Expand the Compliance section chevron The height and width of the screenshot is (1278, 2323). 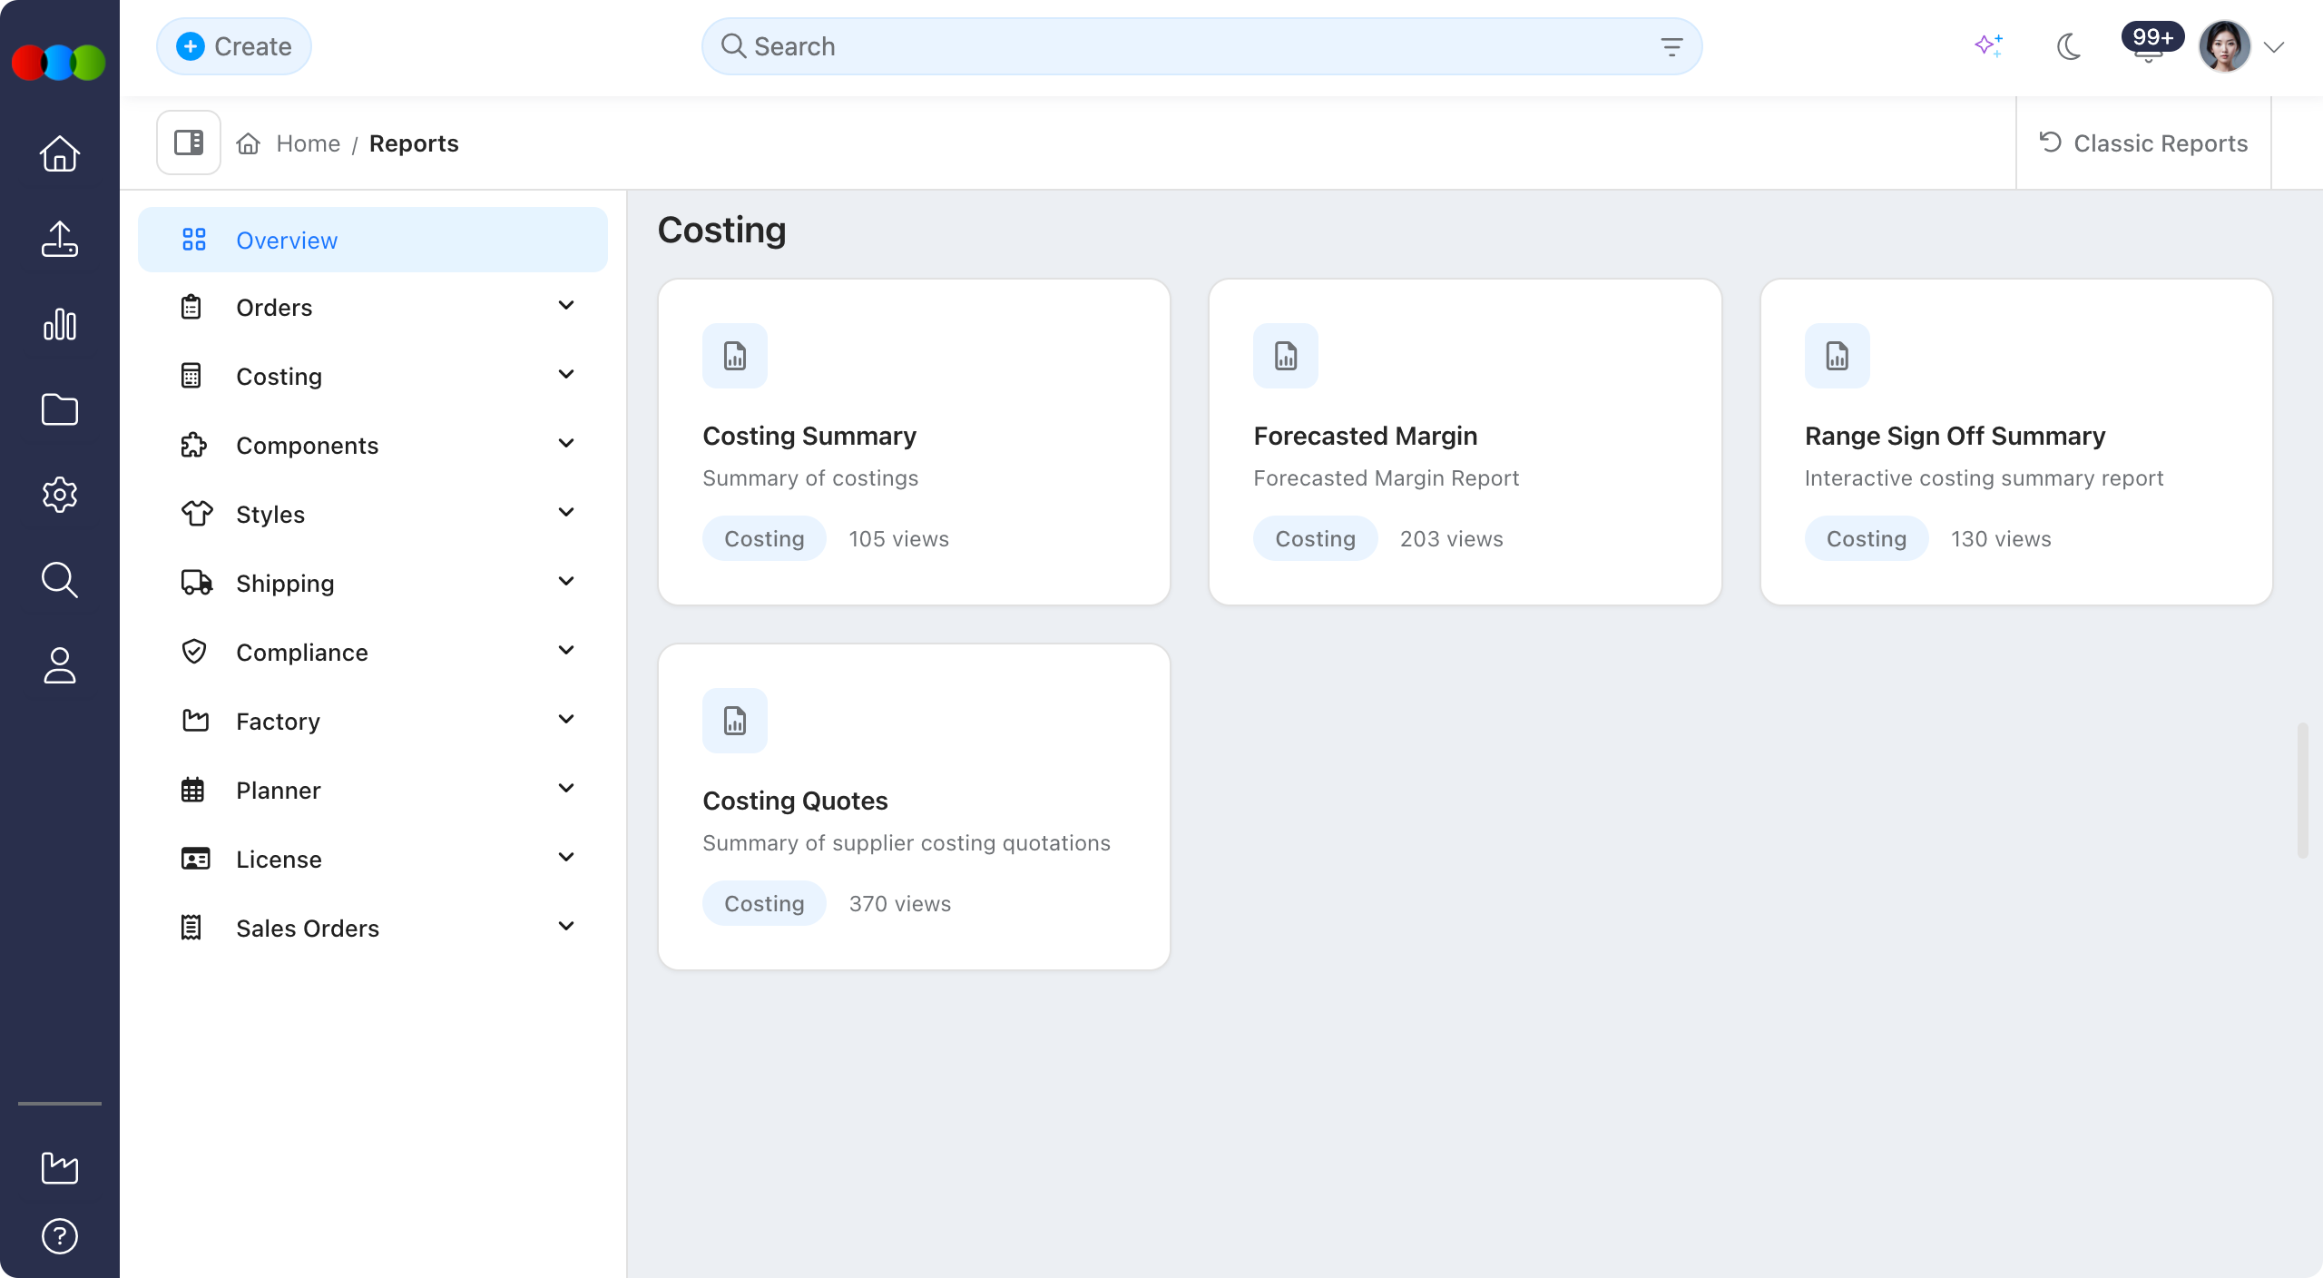tap(566, 651)
